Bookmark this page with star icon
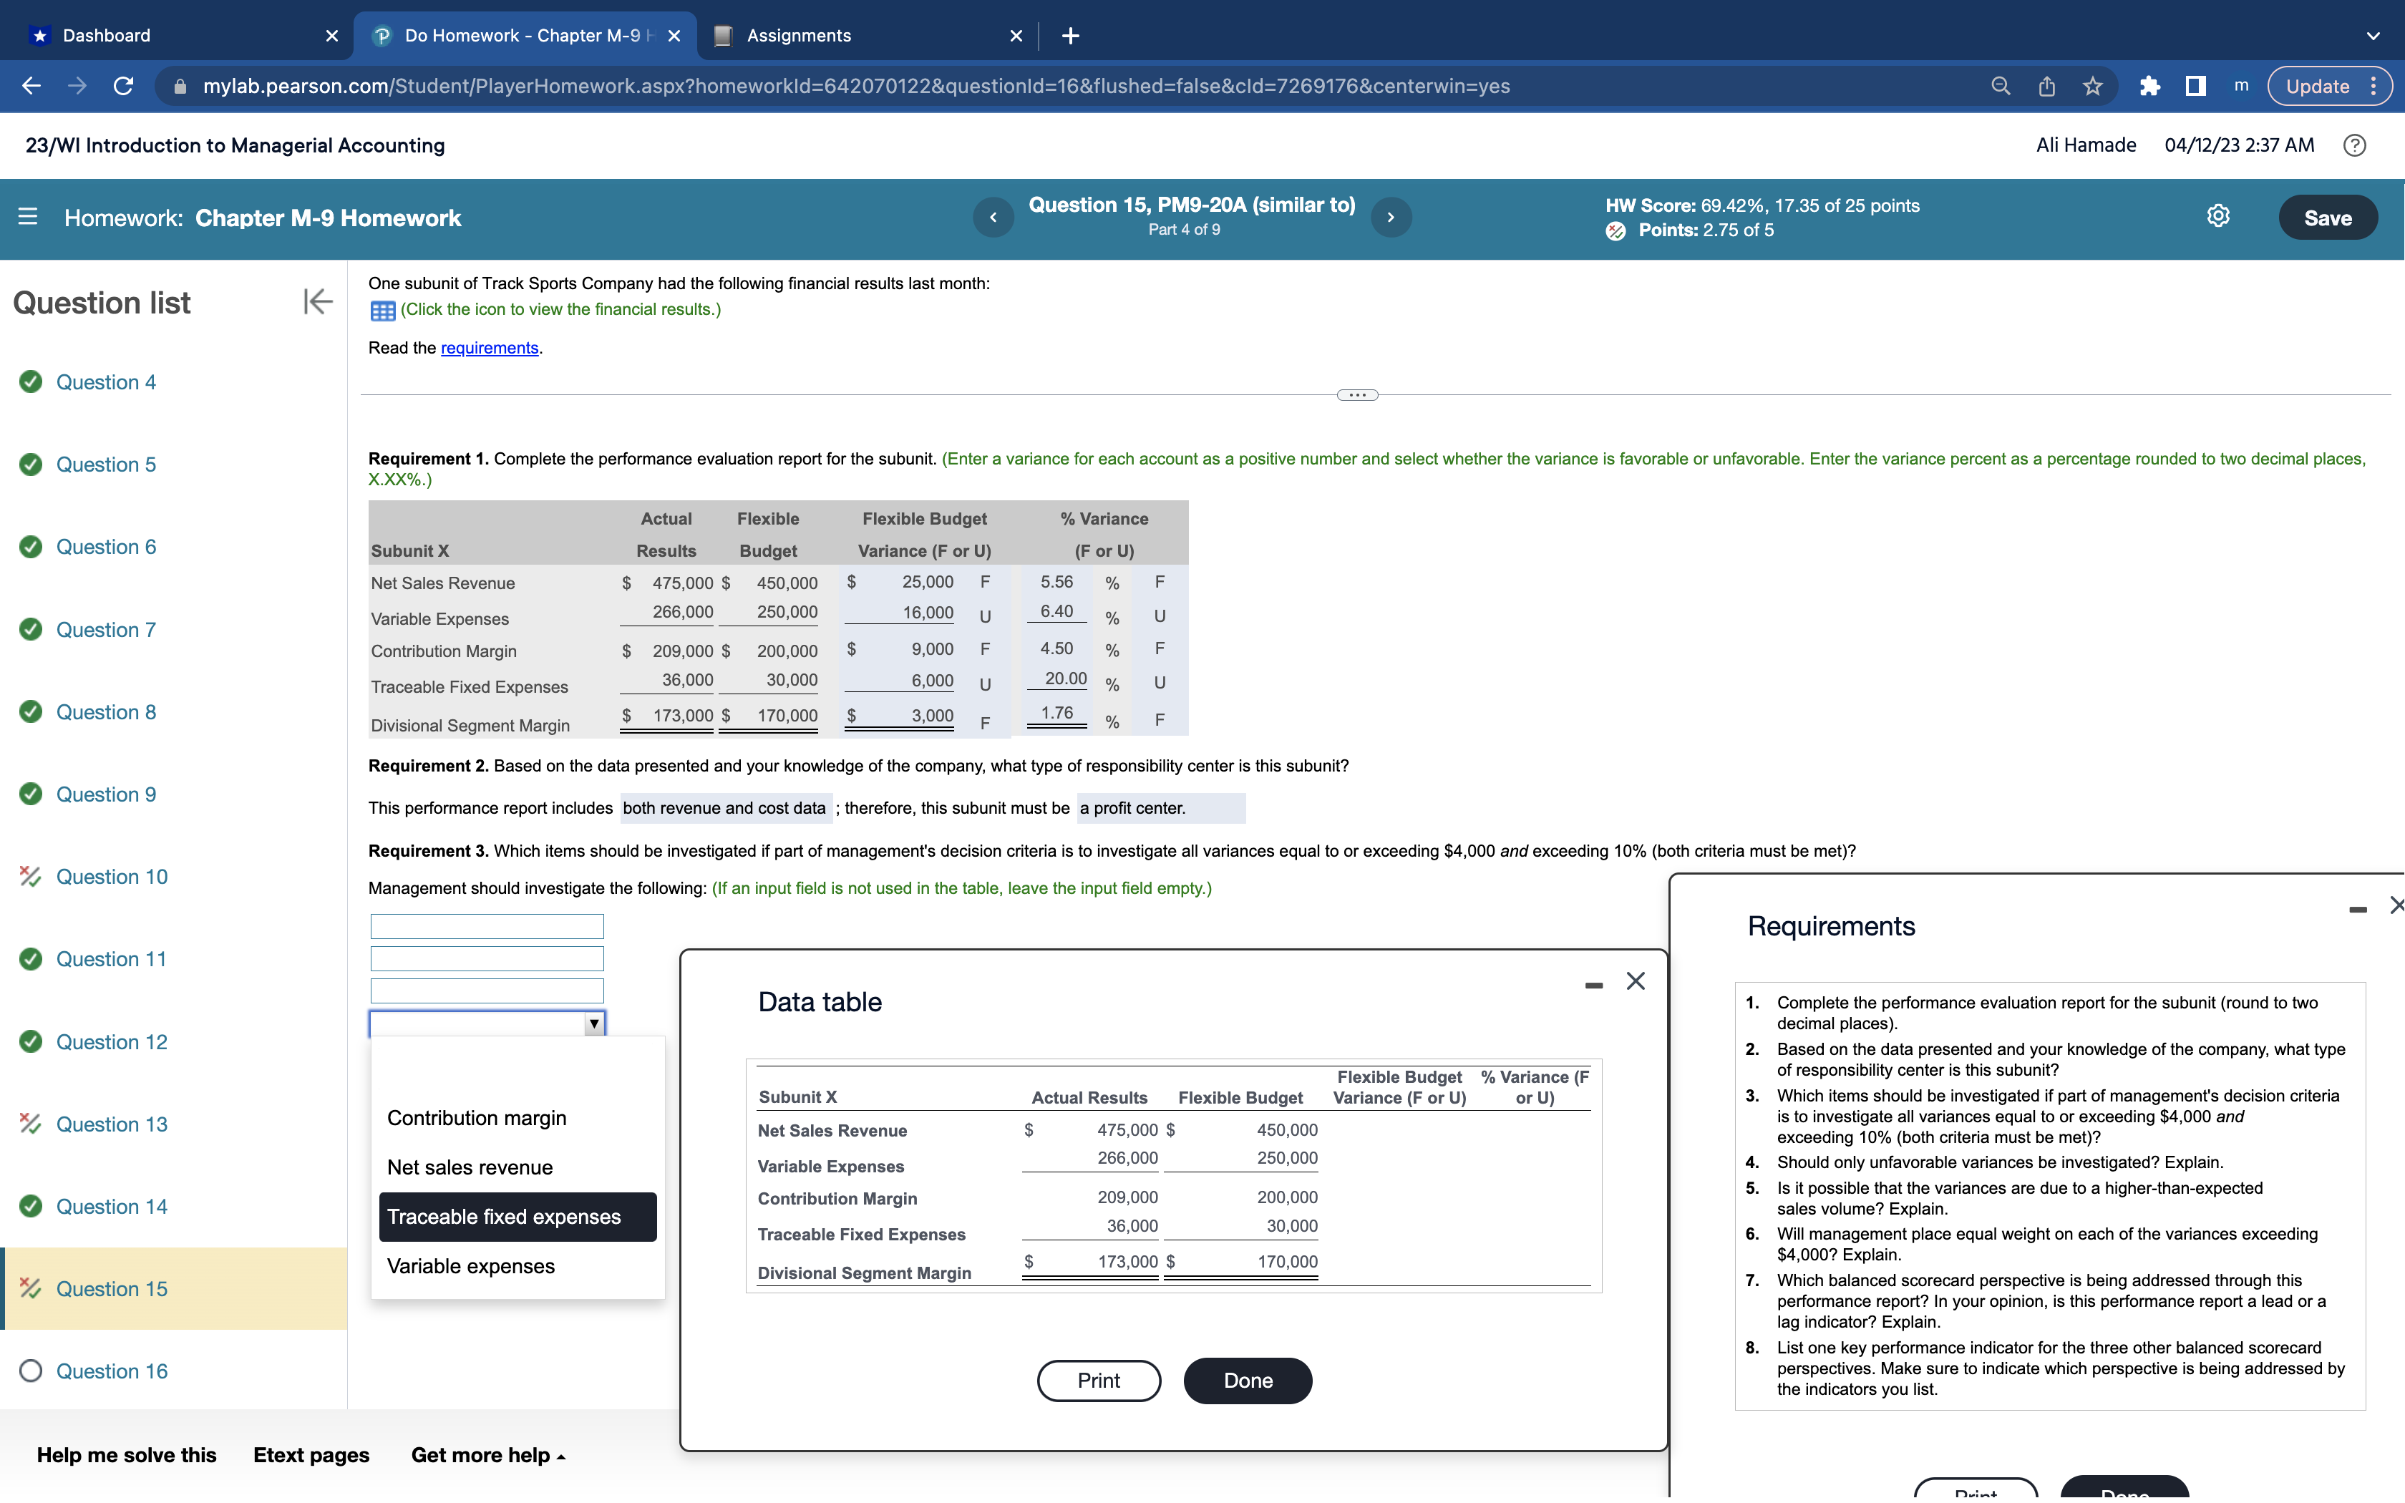2405x1503 pixels. [x=2092, y=87]
